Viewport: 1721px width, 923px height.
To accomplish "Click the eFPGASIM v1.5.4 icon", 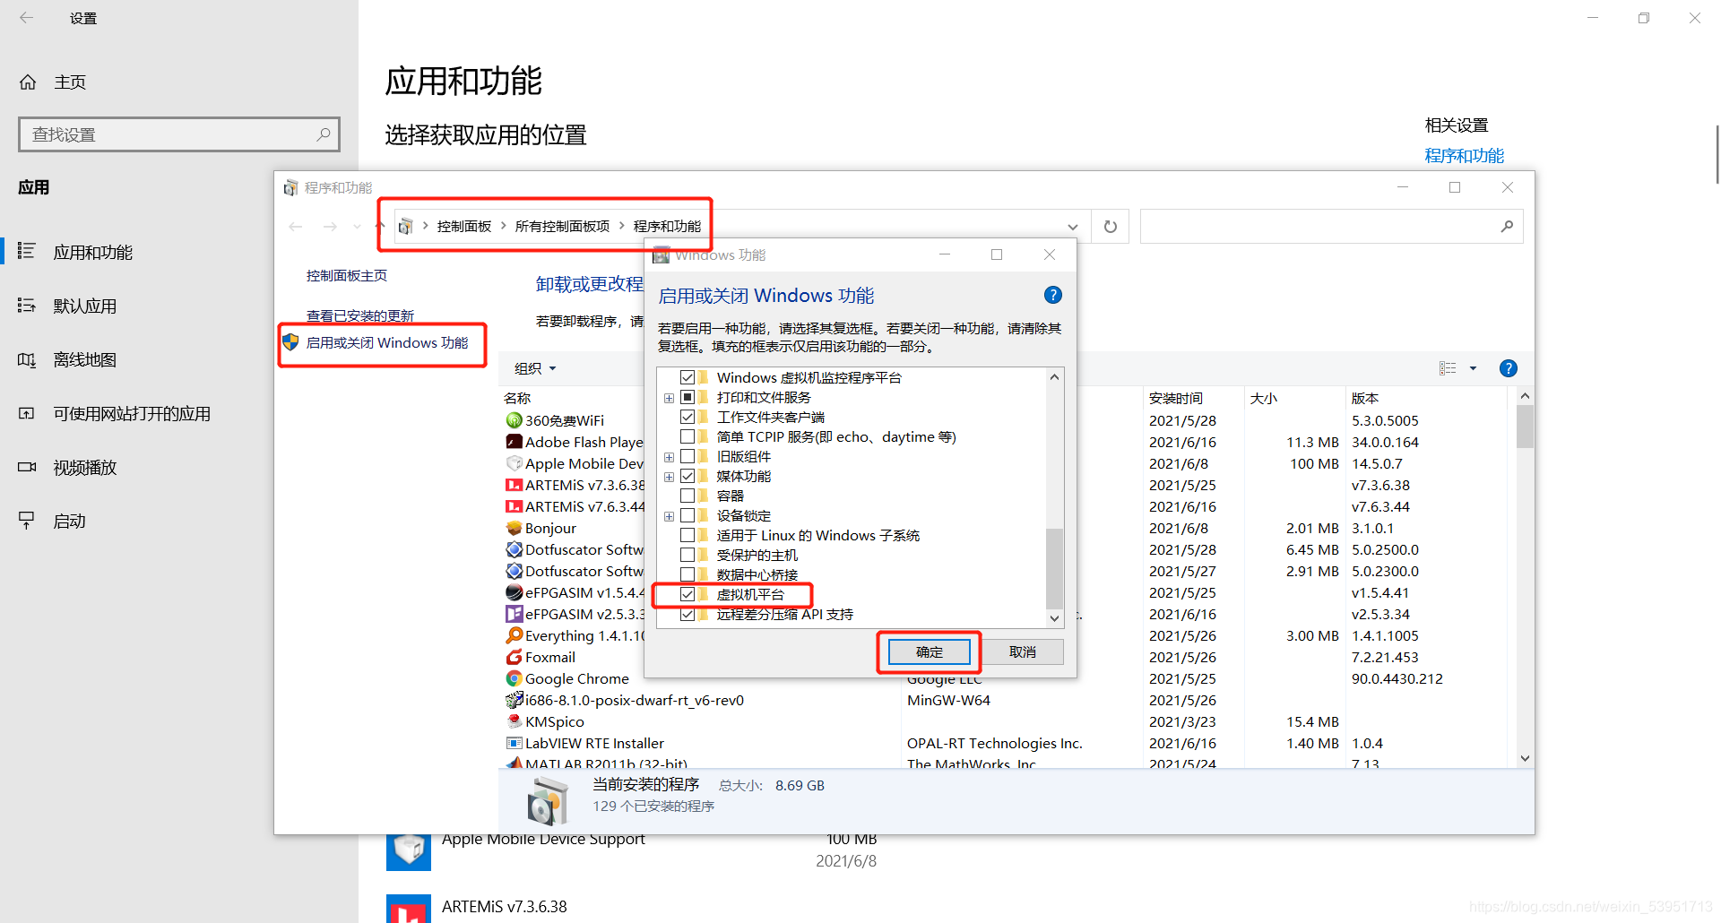I will pos(515,592).
